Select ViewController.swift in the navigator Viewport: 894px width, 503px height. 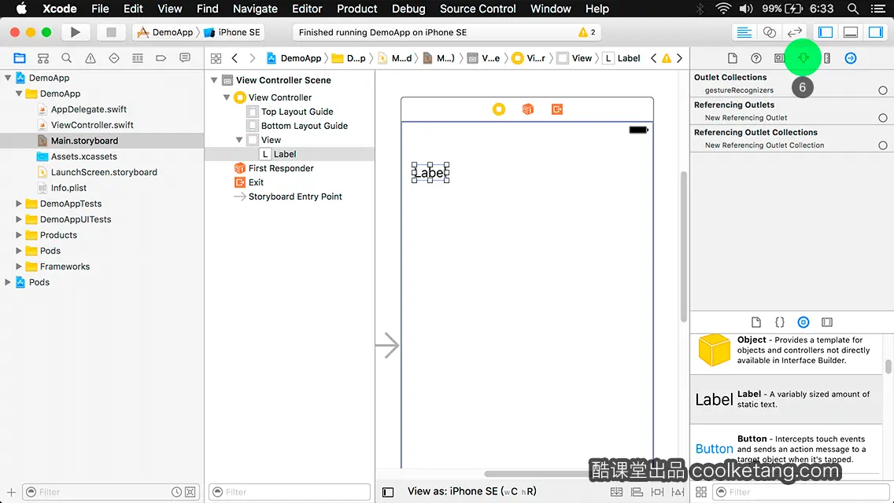[92, 125]
